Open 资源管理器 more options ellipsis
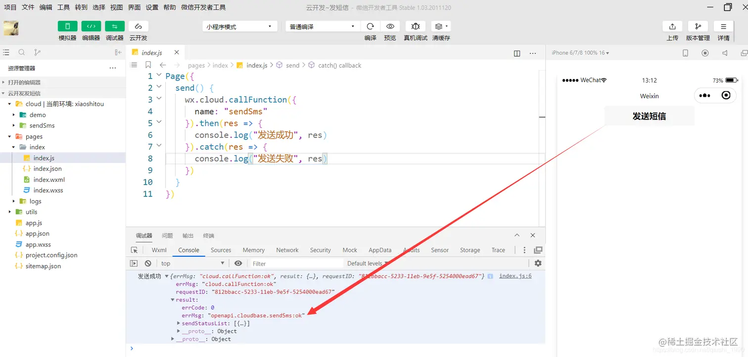This screenshot has width=748, height=357. [x=113, y=68]
